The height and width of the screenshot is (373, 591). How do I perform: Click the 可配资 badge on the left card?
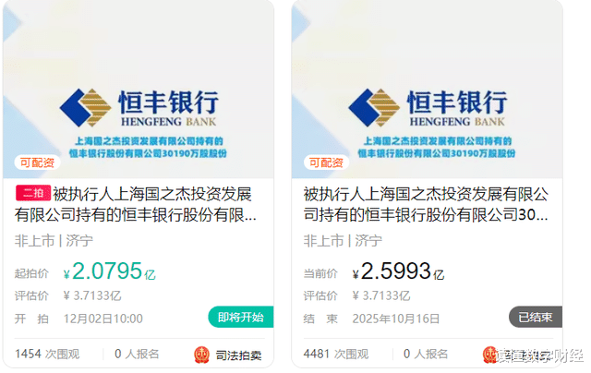click(37, 162)
